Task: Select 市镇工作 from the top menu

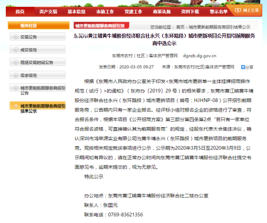Action: pos(105,12)
